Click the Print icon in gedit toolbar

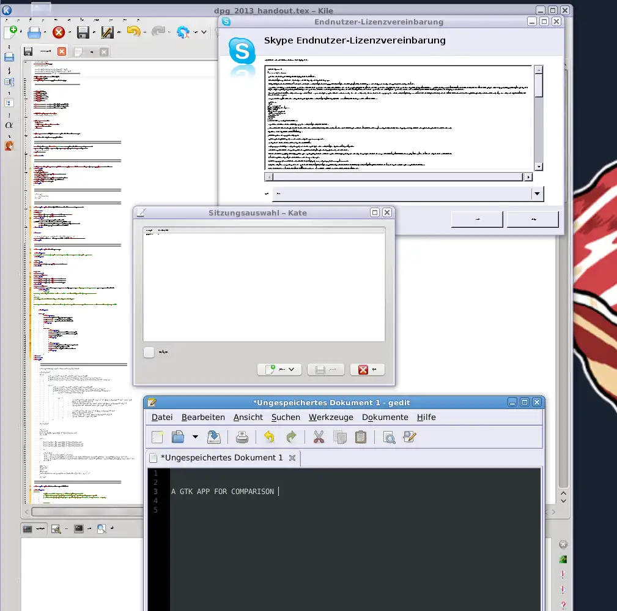(x=242, y=437)
